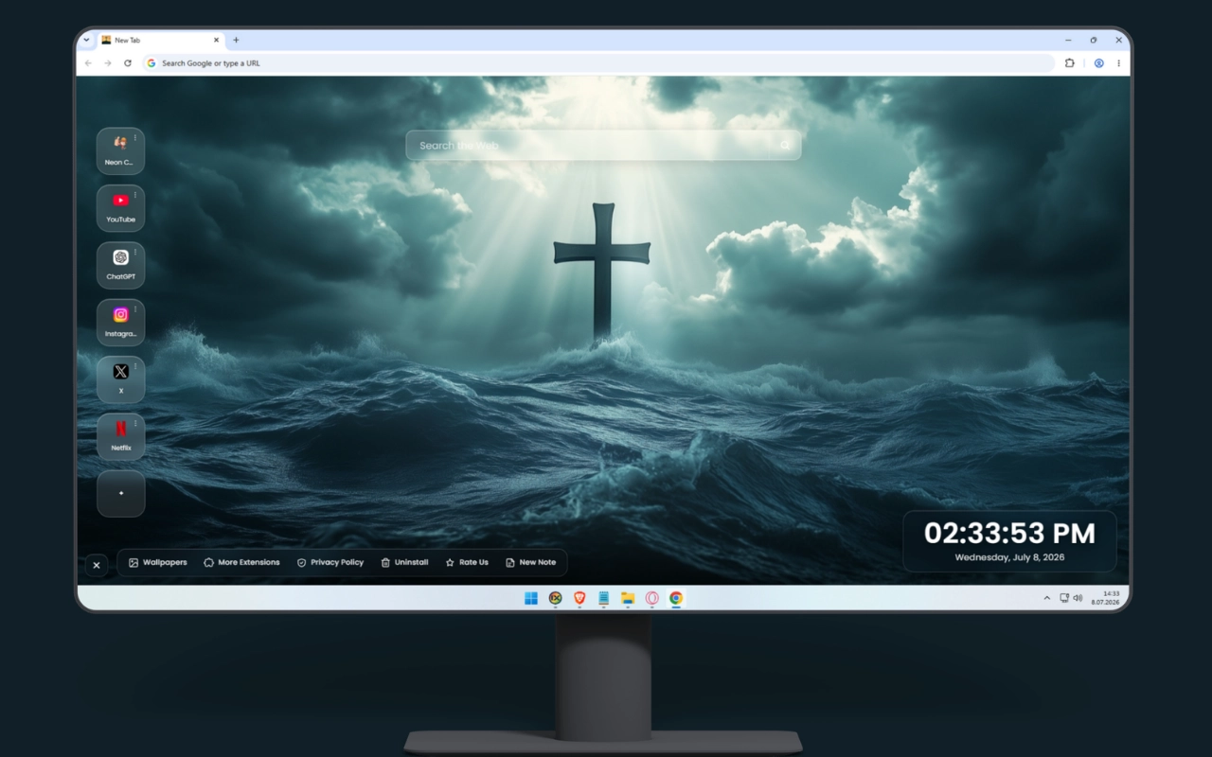
Task: Open the Chrome profile icon
Action: [1098, 63]
